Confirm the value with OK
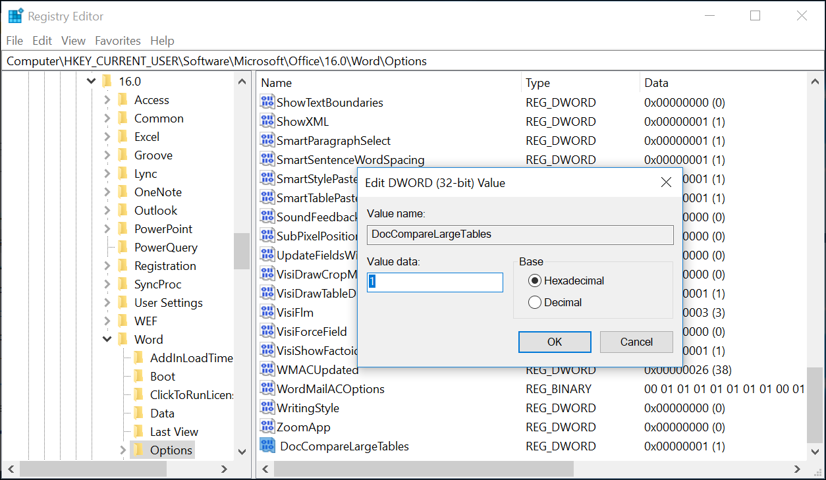 (x=554, y=342)
